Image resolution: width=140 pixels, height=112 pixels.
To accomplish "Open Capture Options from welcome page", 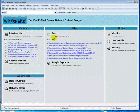I will tap(17, 61).
